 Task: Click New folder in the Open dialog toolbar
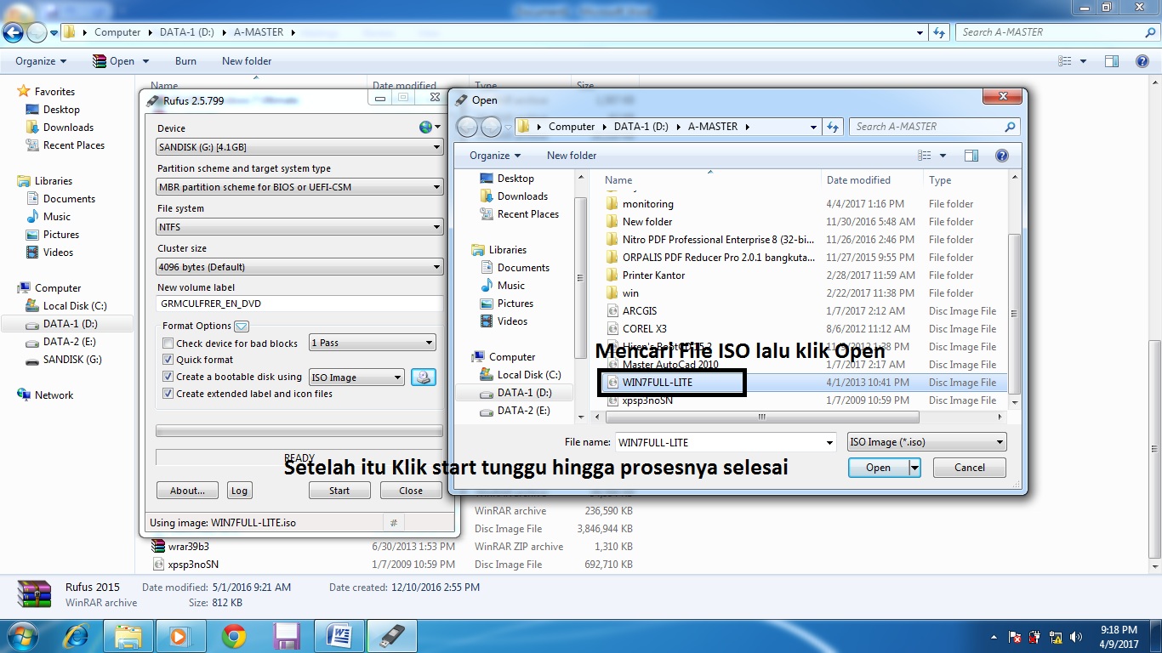click(x=572, y=156)
